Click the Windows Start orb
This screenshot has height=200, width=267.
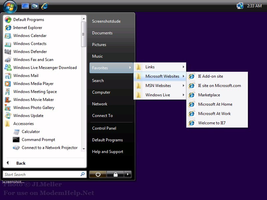10,6
